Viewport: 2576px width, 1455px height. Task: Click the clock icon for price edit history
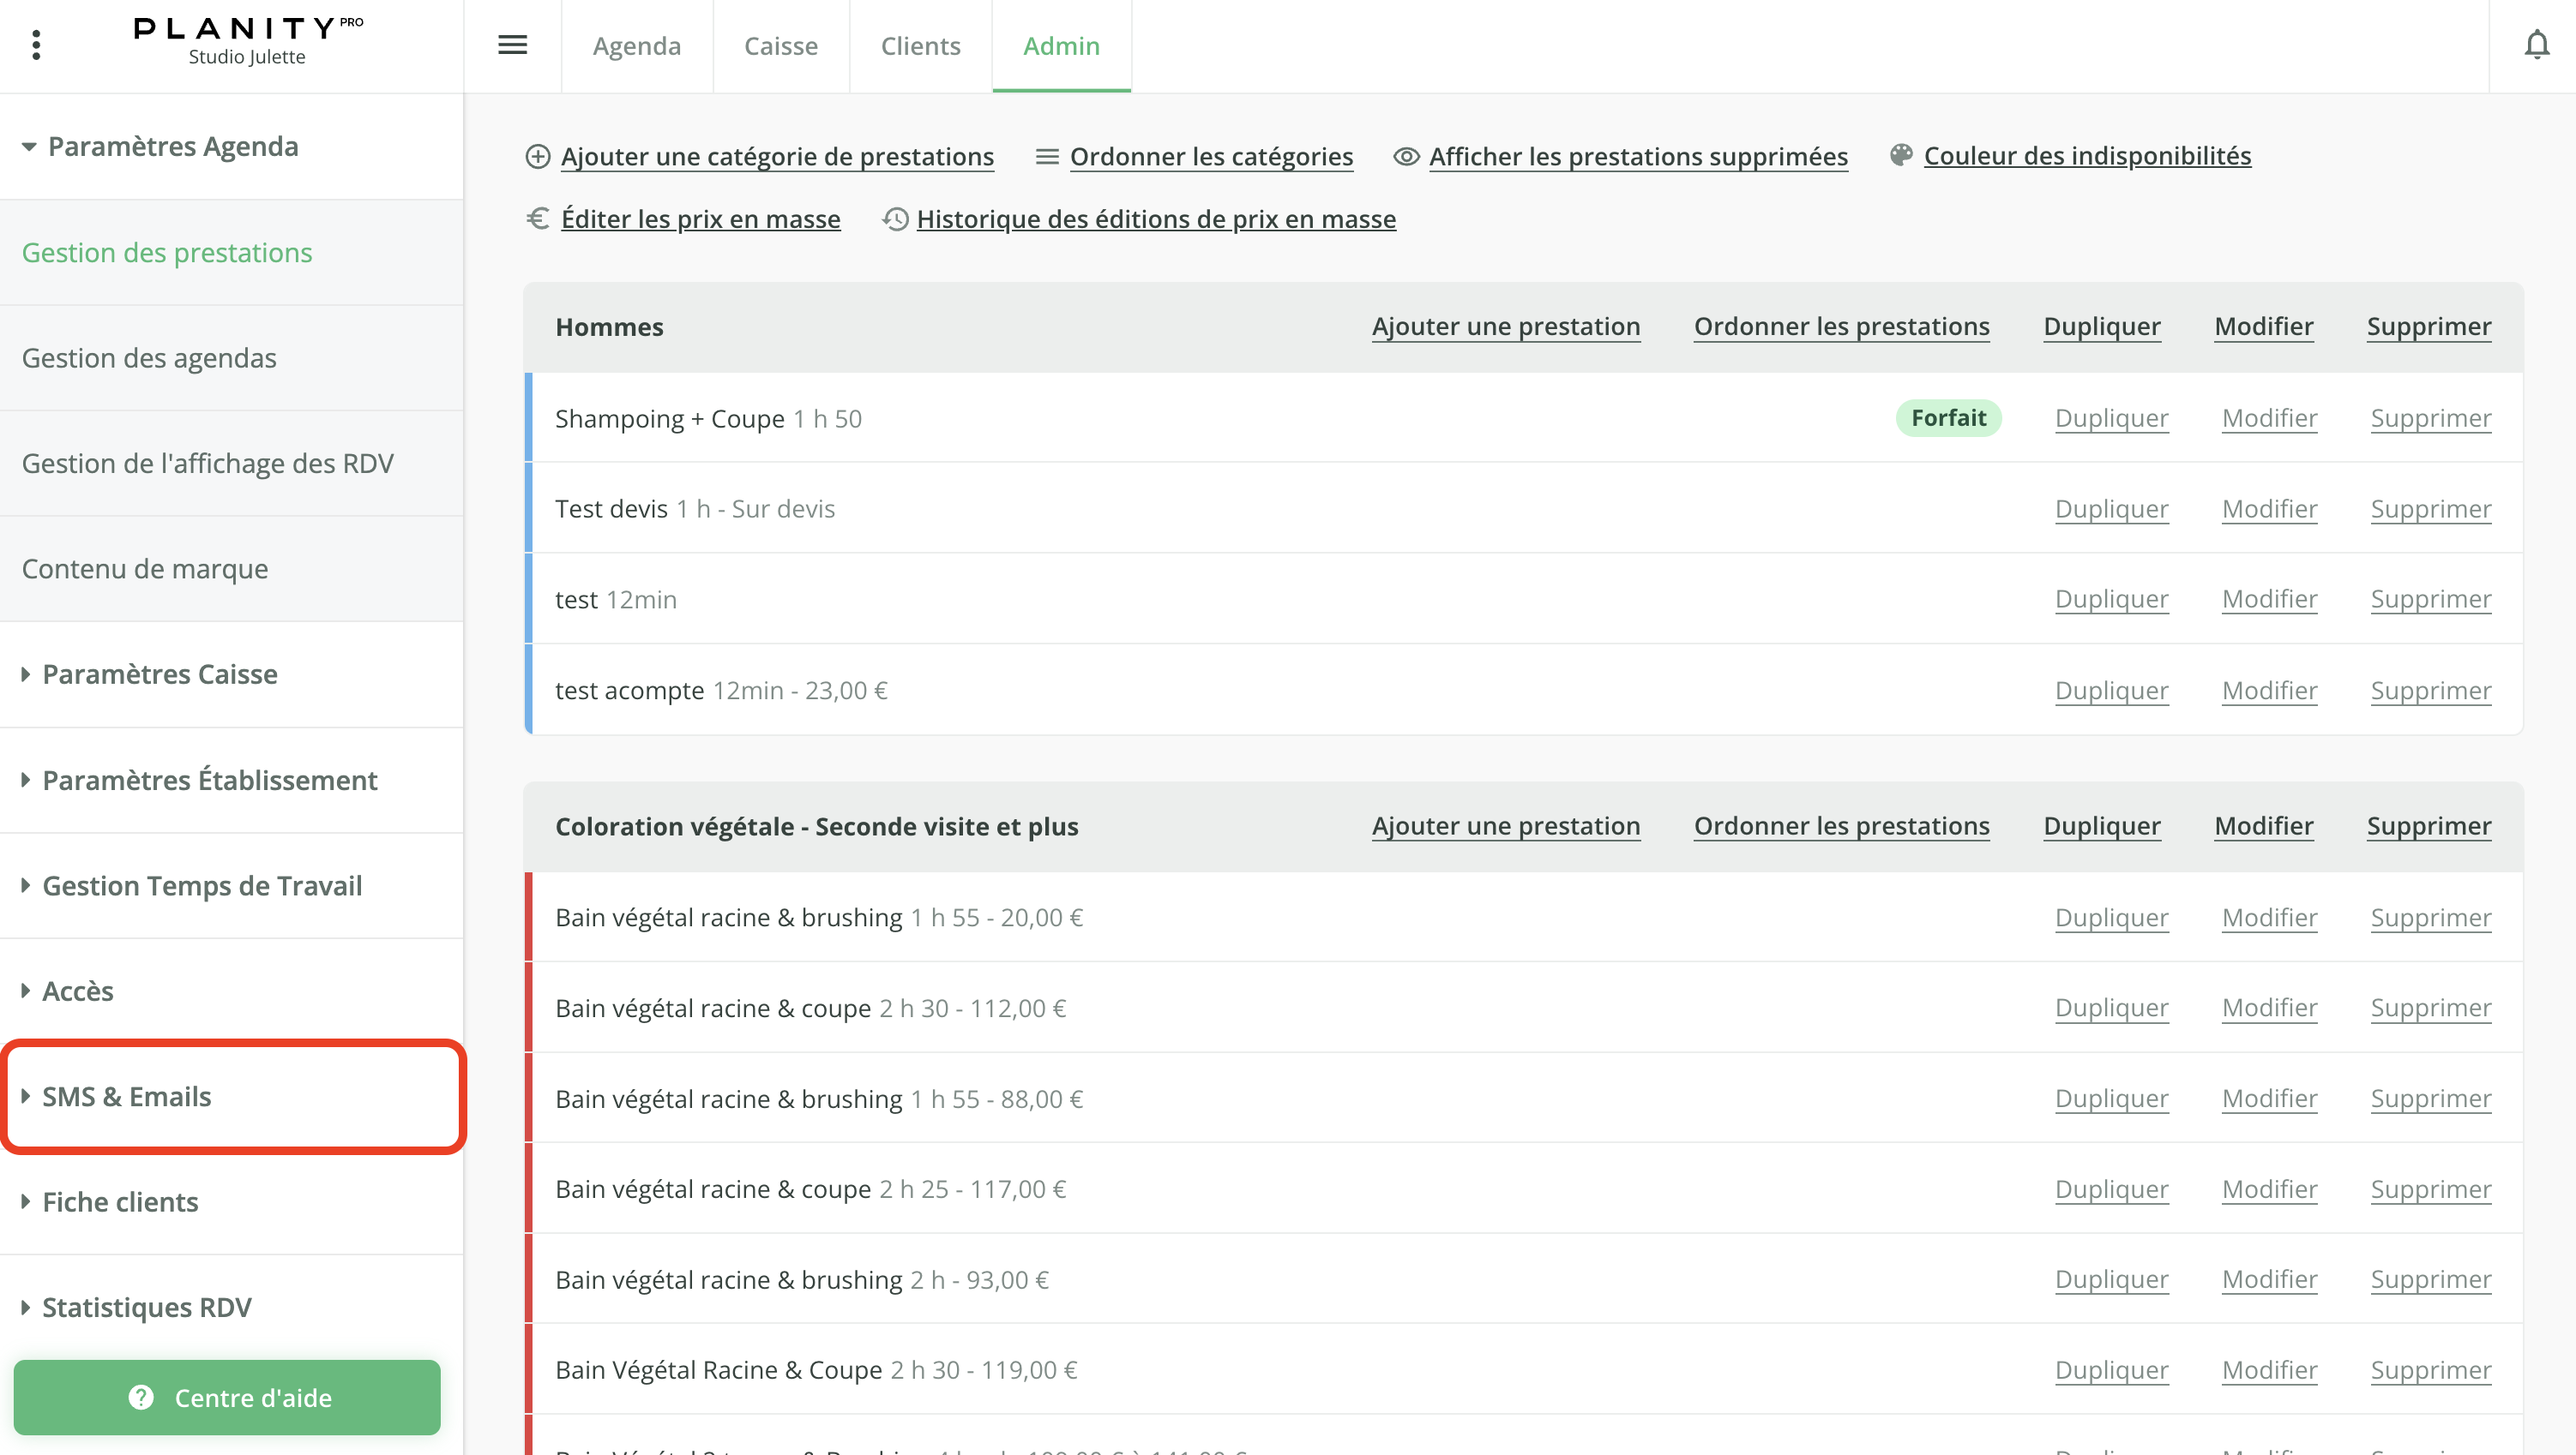coord(895,219)
